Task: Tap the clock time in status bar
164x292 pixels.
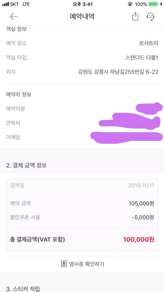Action: tap(83, 4)
